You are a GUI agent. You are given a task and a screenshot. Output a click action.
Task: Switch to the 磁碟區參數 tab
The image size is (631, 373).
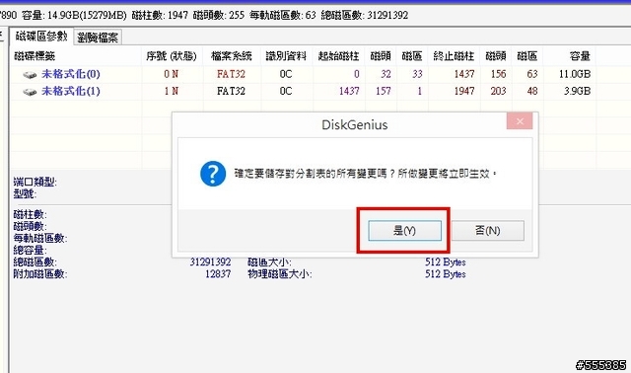41,37
